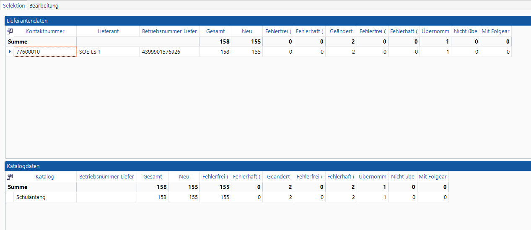
Task: Open column chooser icon in Lieferantendaten grid
Action: pos(10,31)
